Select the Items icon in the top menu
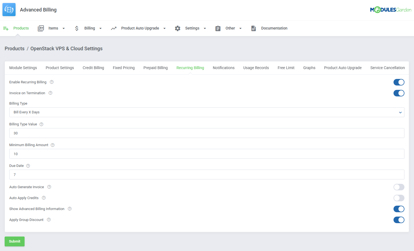 point(41,28)
